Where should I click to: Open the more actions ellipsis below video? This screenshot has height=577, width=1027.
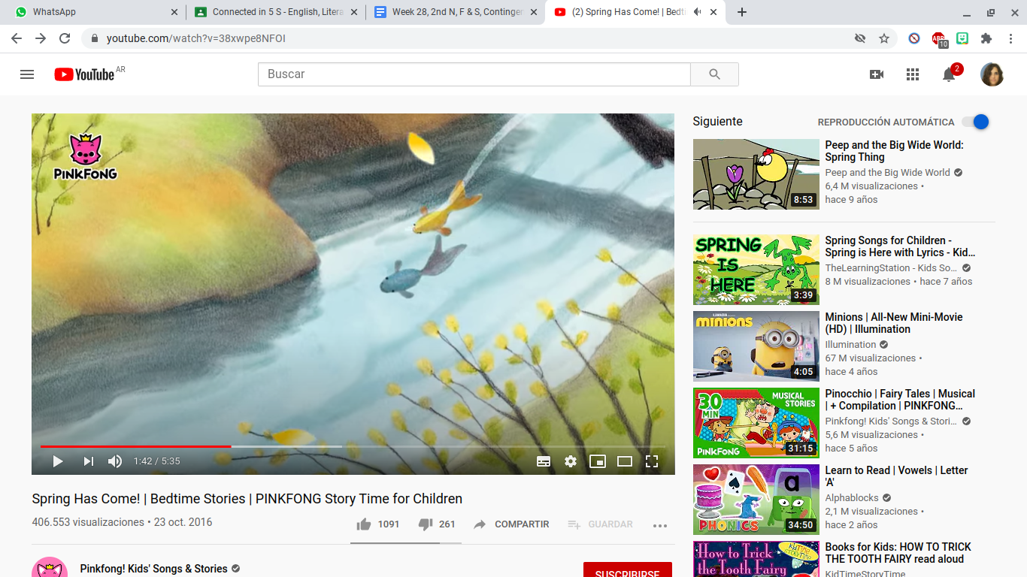click(x=660, y=525)
